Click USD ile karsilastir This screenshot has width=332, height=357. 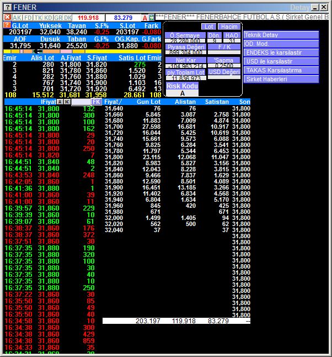pyautogui.click(x=281, y=61)
